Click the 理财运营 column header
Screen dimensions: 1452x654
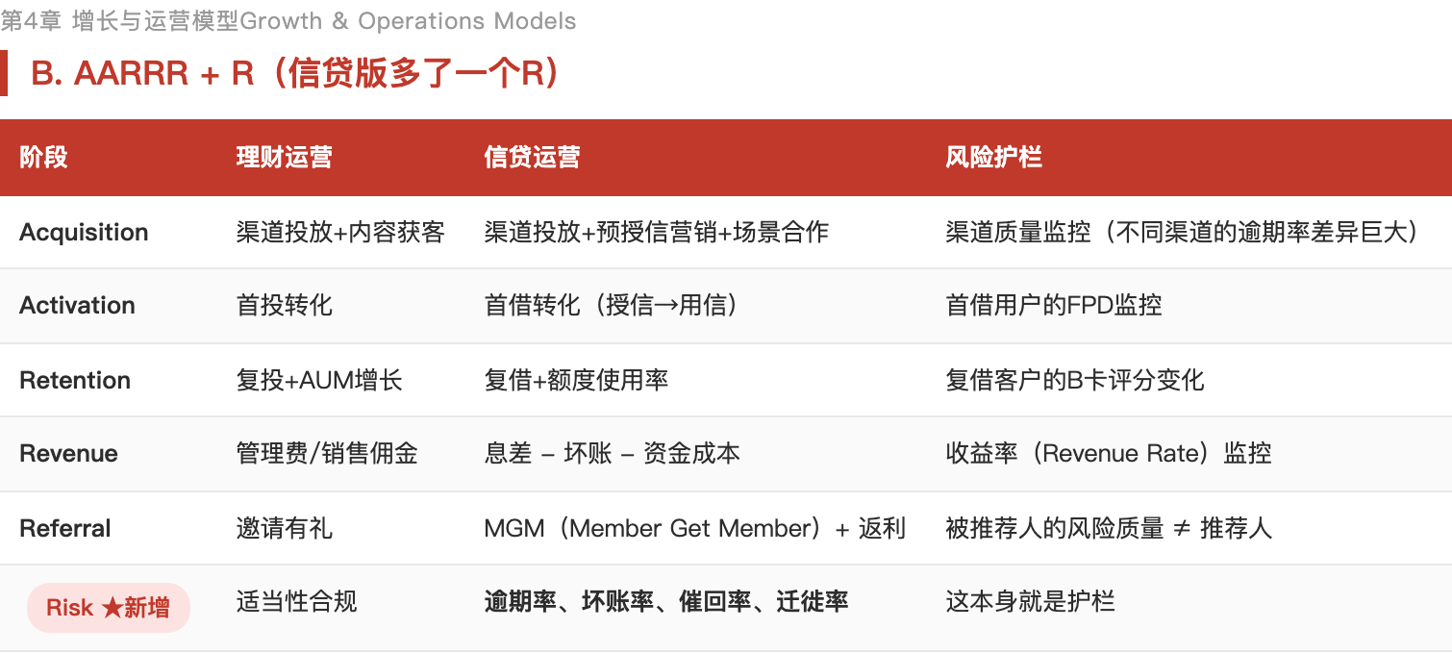[x=284, y=158]
